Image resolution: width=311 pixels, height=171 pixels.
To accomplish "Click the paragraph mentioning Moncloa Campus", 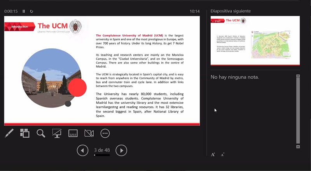I will (x=140, y=61).
